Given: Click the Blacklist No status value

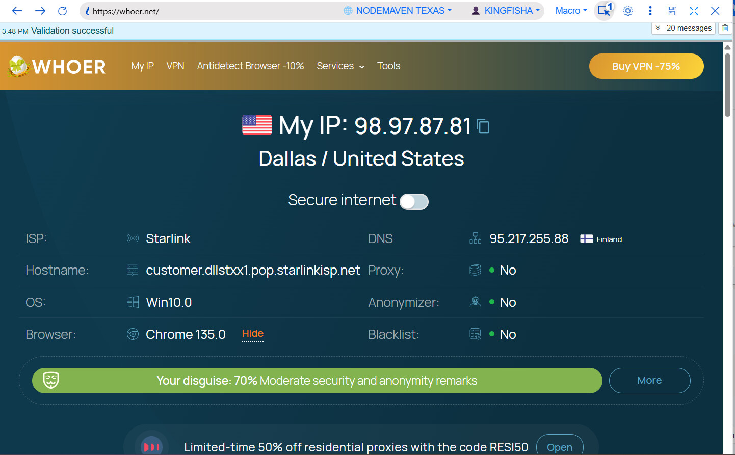Looking at the screenshot, I should coord(508,334).
